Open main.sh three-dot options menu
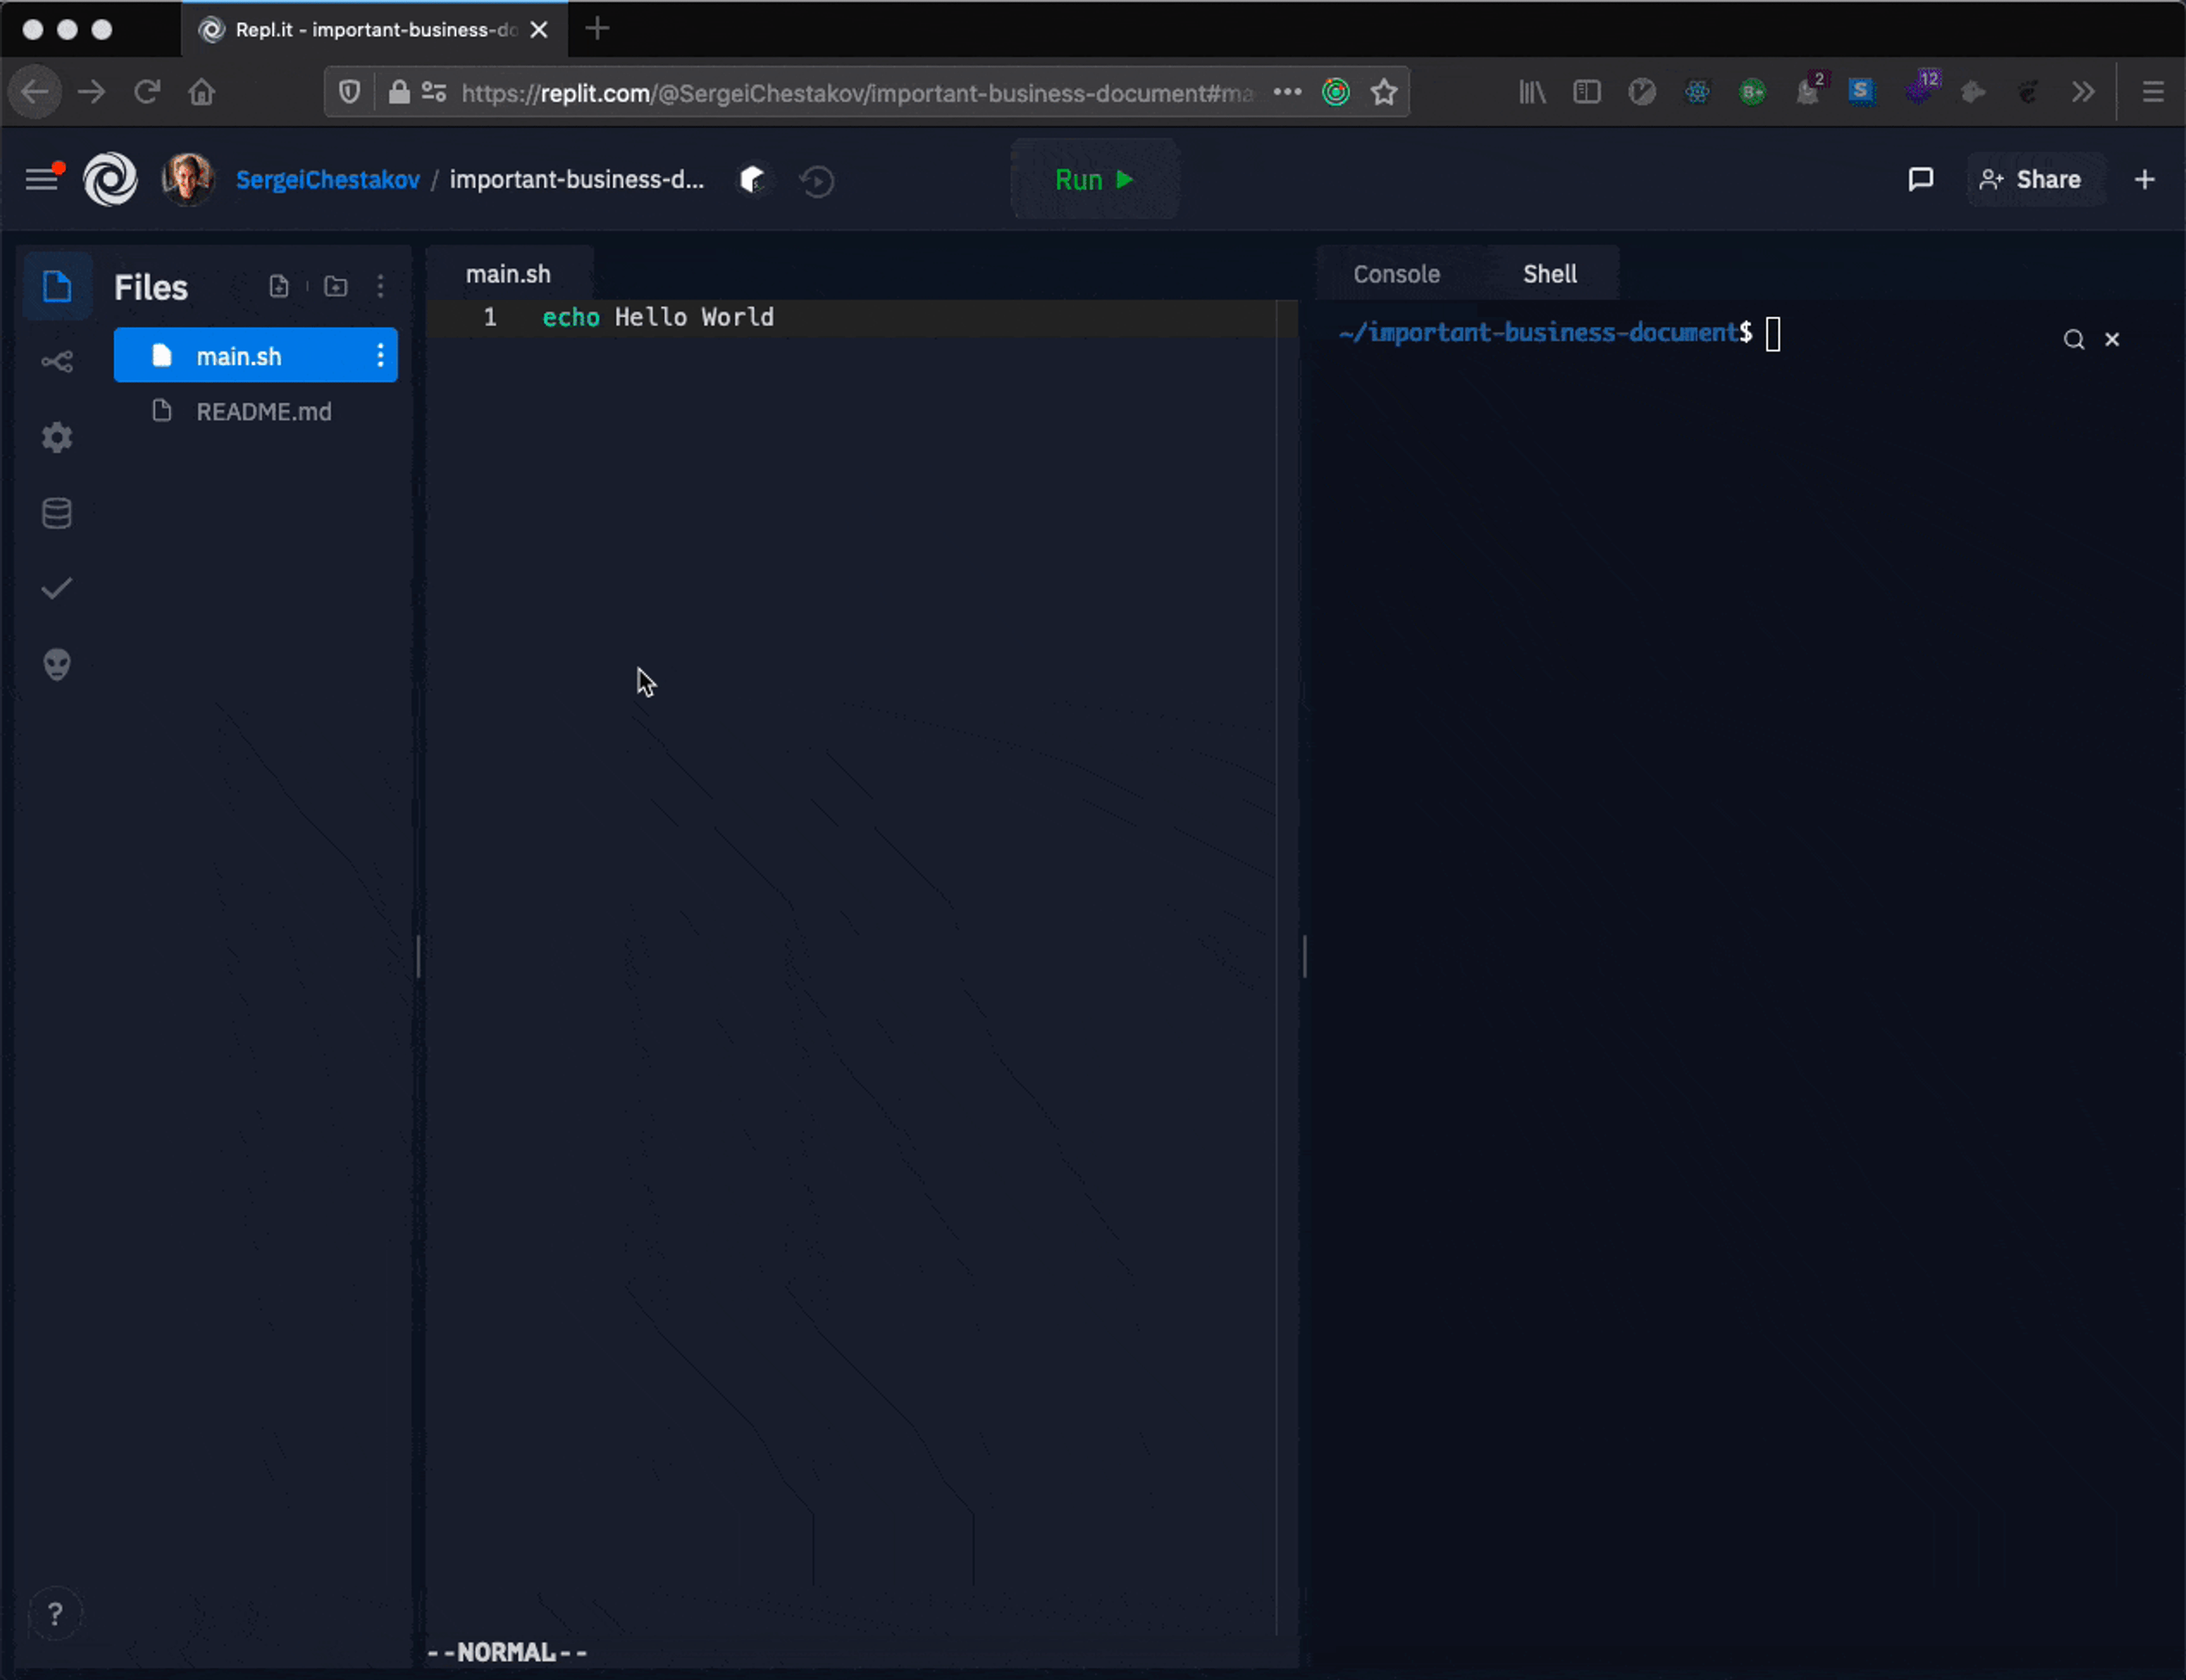The width and height of the screenshot is (2186, 1680). click(x=380, y=356)
